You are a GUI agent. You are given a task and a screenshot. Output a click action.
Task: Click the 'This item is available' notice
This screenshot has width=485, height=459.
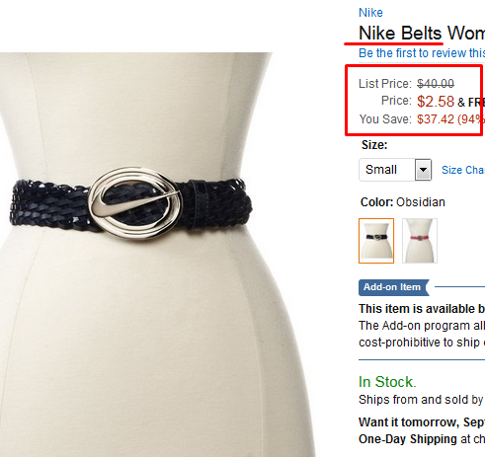422,309
